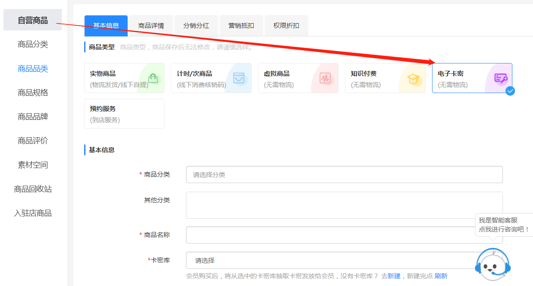
Task: Click the 计时/次商品 card icon
Action: point(239,78)
